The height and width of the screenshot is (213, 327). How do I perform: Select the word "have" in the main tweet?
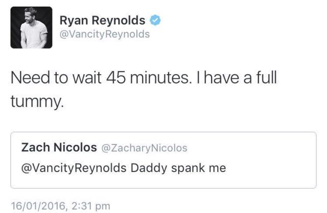(222, 77)
